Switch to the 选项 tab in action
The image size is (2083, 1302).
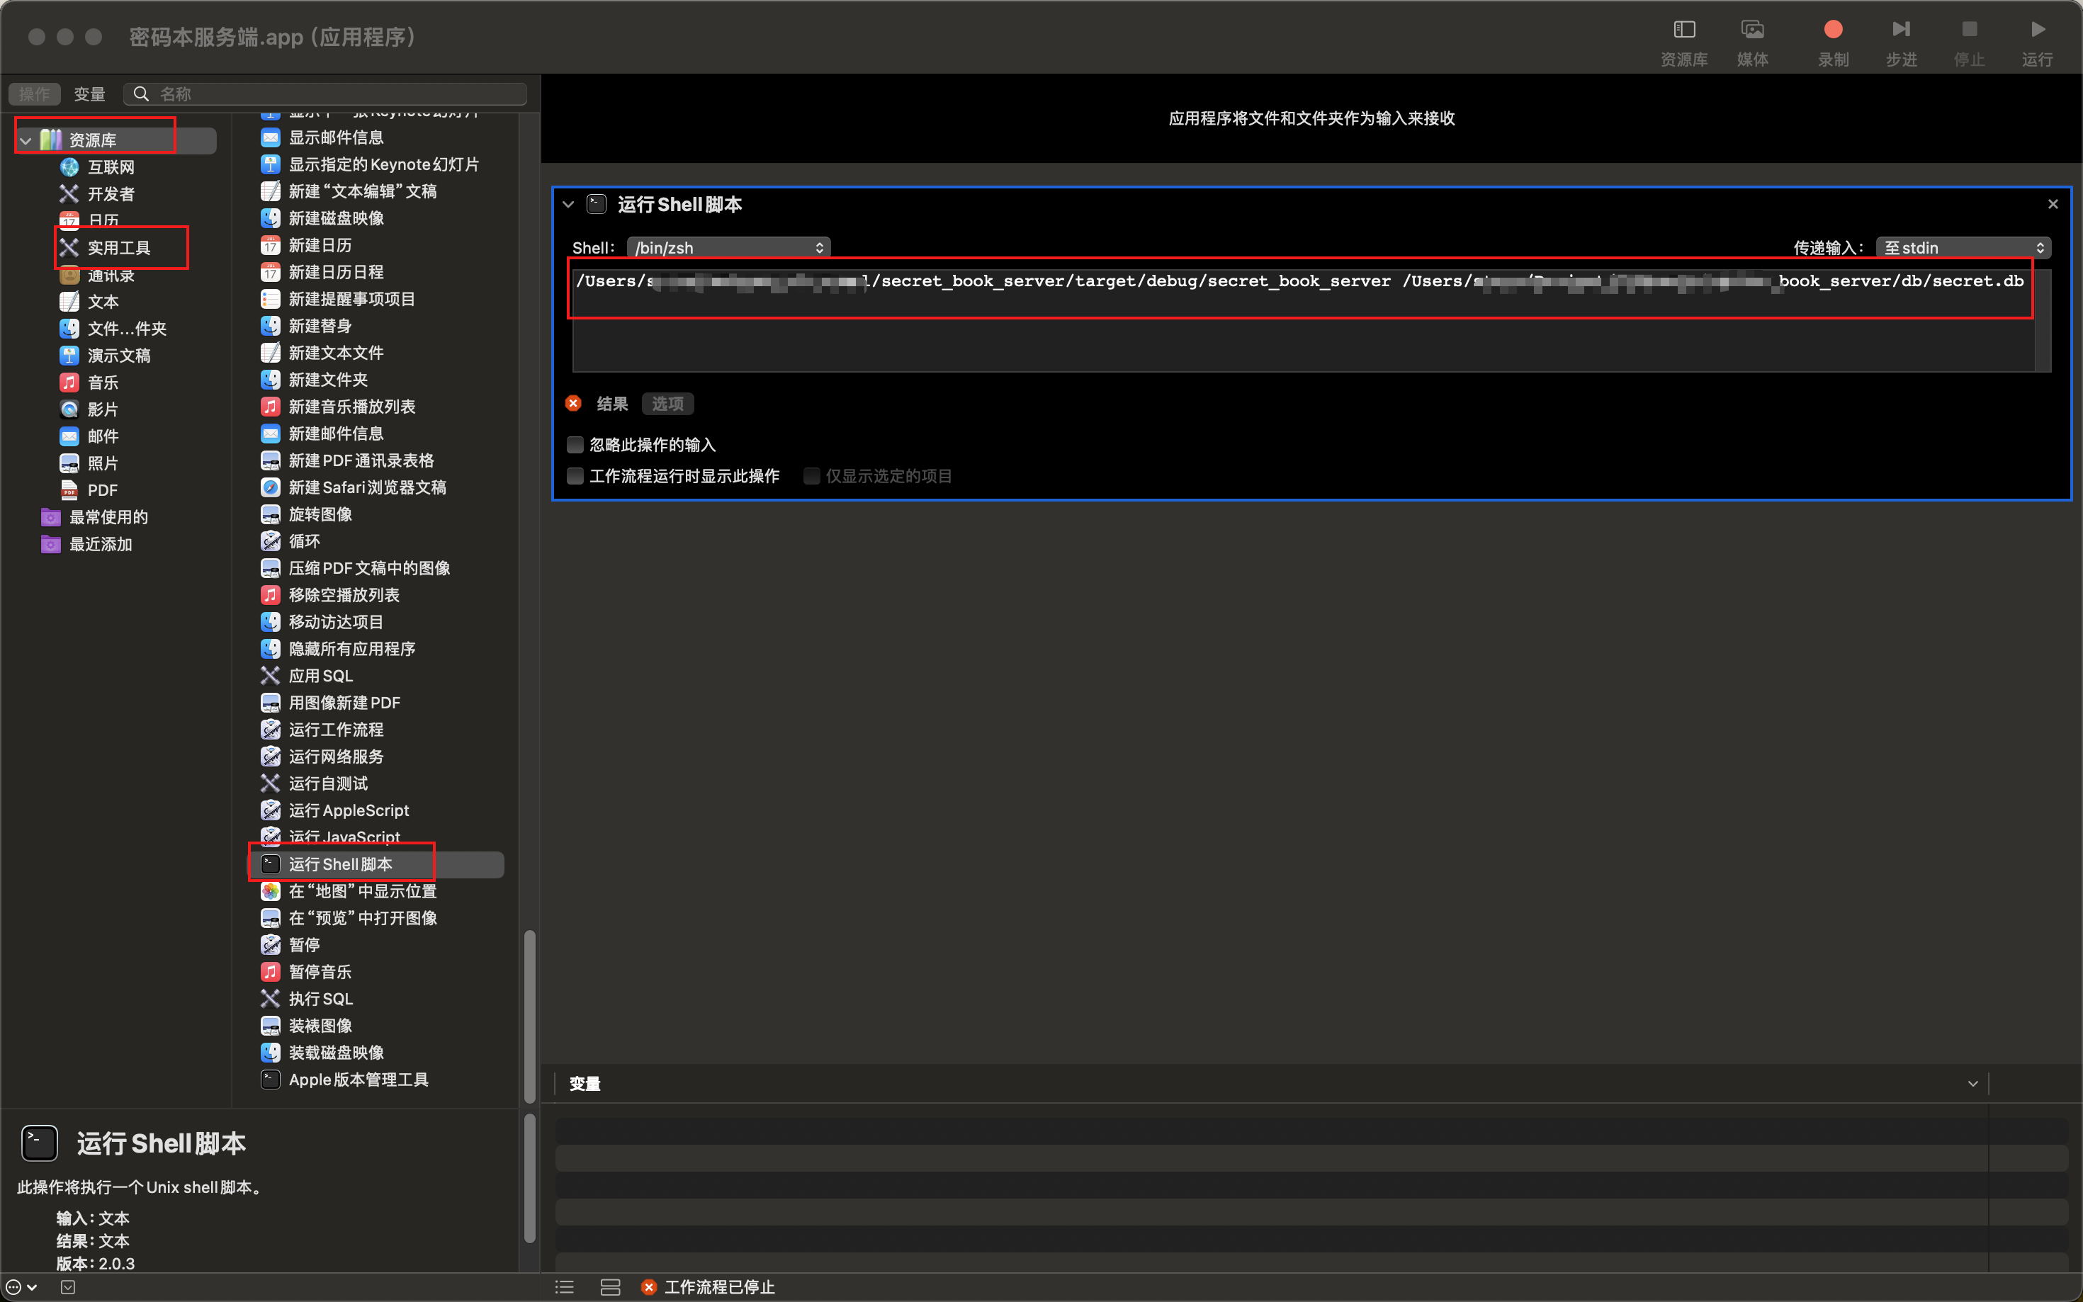pyautogui.click(x=667, y=404)
